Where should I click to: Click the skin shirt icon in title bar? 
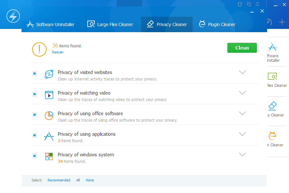(240, 4)
